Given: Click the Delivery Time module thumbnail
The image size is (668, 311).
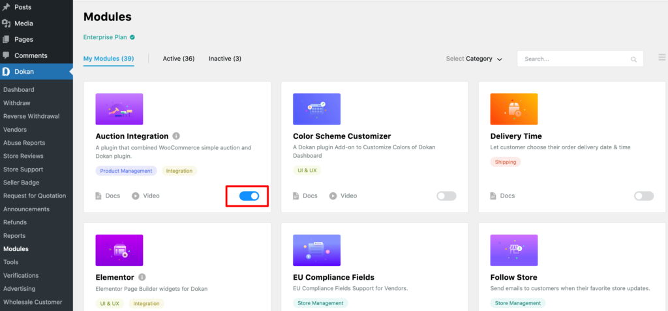Looking at the screenshot, I should [x=514, y=109].
